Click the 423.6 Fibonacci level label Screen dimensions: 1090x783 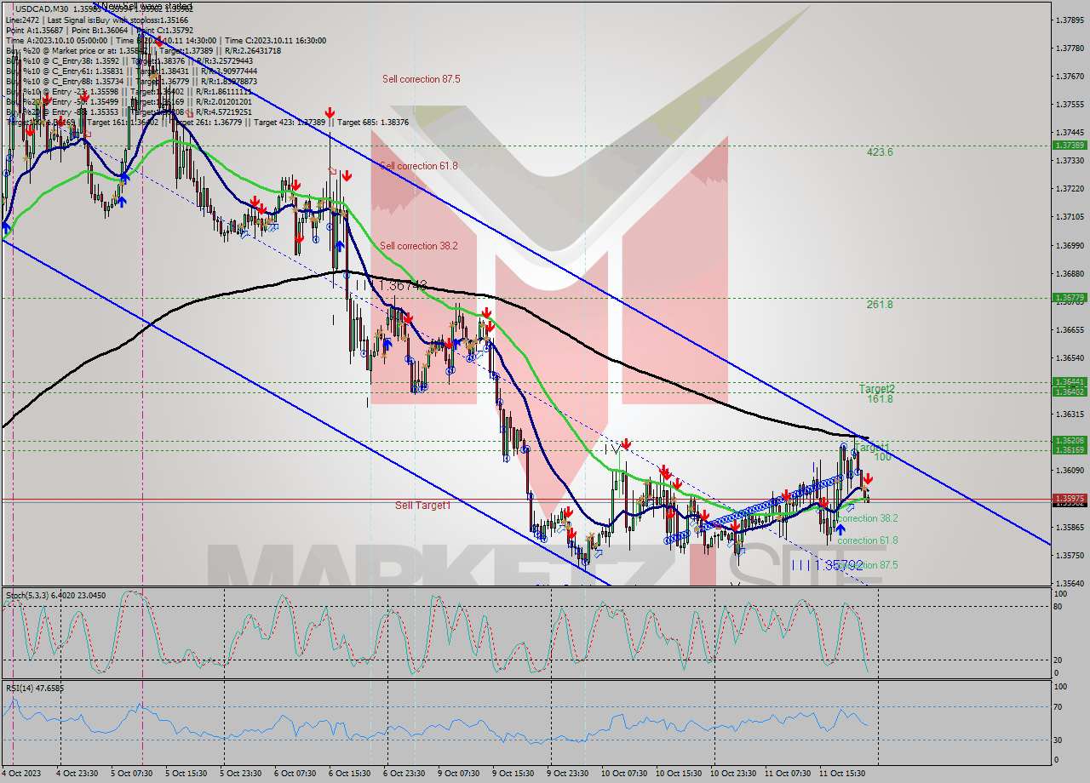(880, 152)
